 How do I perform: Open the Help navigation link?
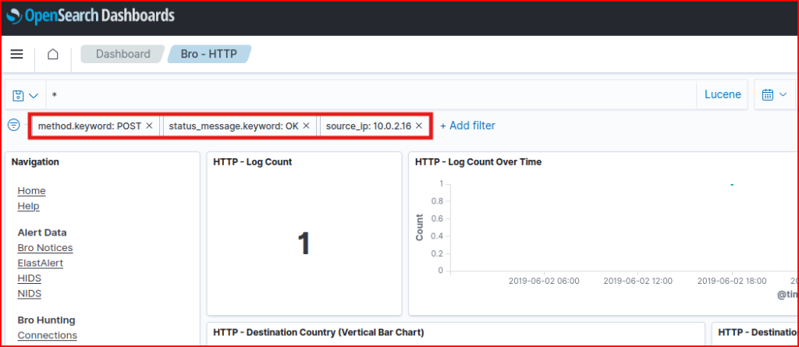[28, 206]
